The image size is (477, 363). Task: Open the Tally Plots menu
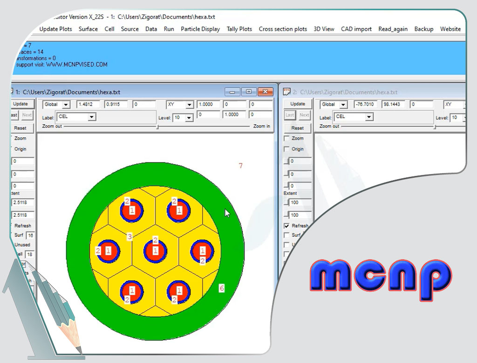tap(239, 29)
